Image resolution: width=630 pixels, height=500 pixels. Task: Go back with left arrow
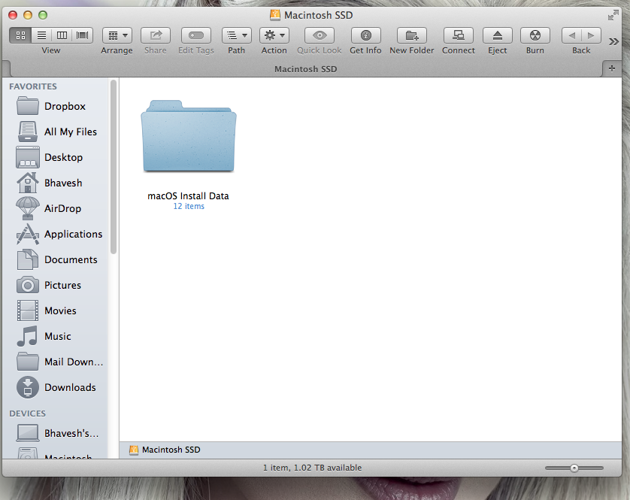tap(572, 35)
